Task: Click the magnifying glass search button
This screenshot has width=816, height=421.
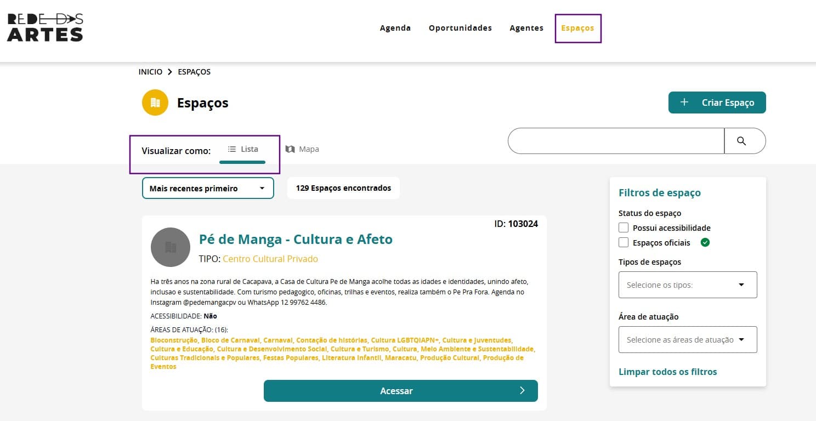Action: click(x=741, y=141)
